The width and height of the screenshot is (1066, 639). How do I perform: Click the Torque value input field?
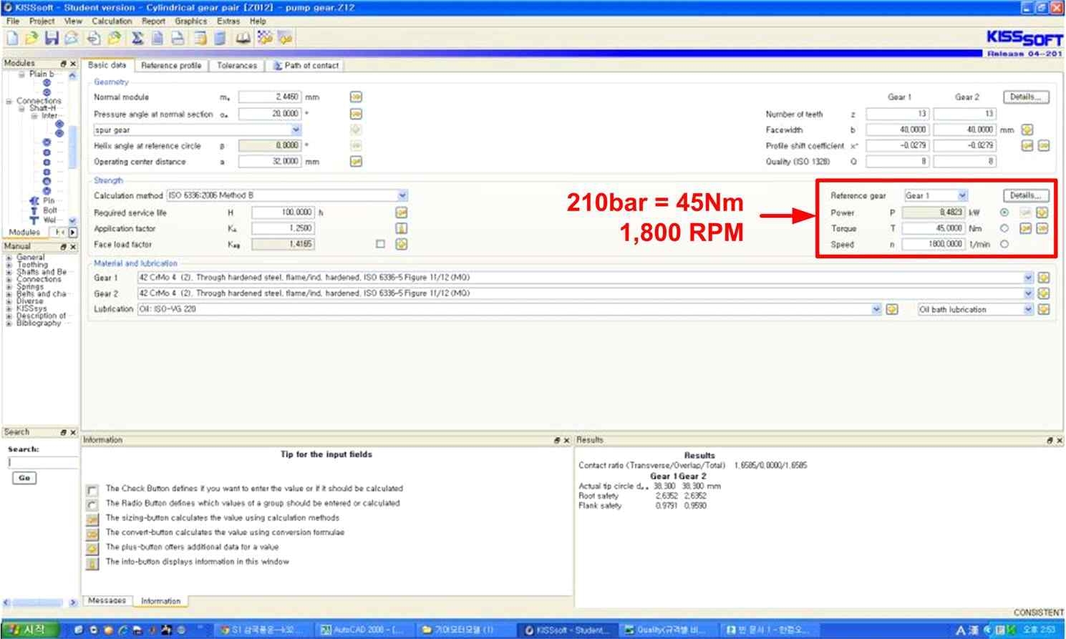(x=934, y=228)
